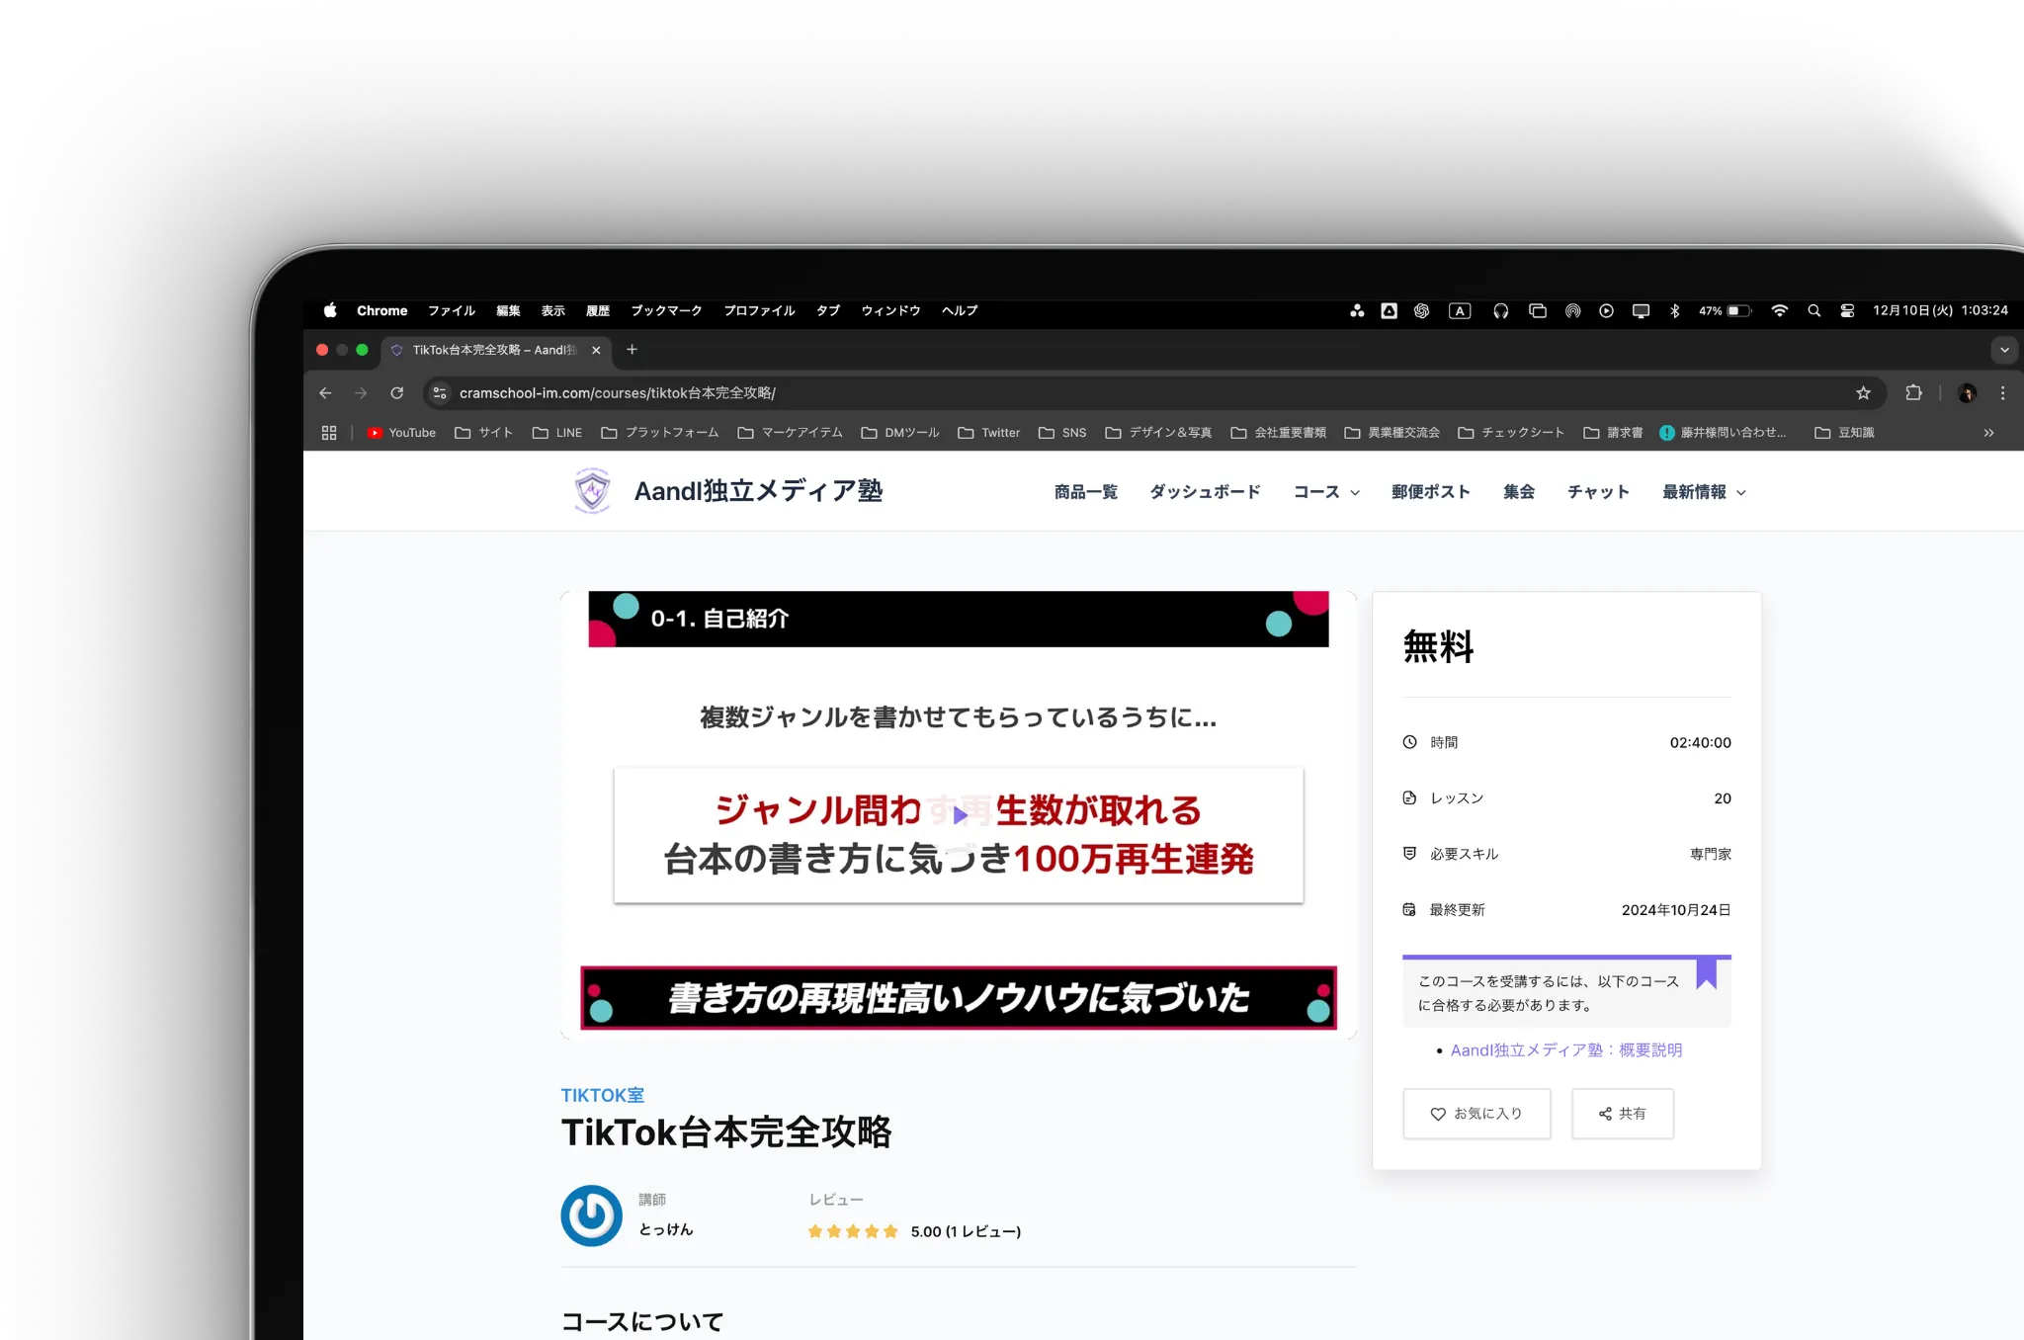
Task: Reload the current page
Action: tap(396, 393)
